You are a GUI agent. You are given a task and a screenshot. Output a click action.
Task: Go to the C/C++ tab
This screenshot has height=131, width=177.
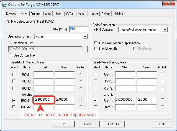pos(70,14)
